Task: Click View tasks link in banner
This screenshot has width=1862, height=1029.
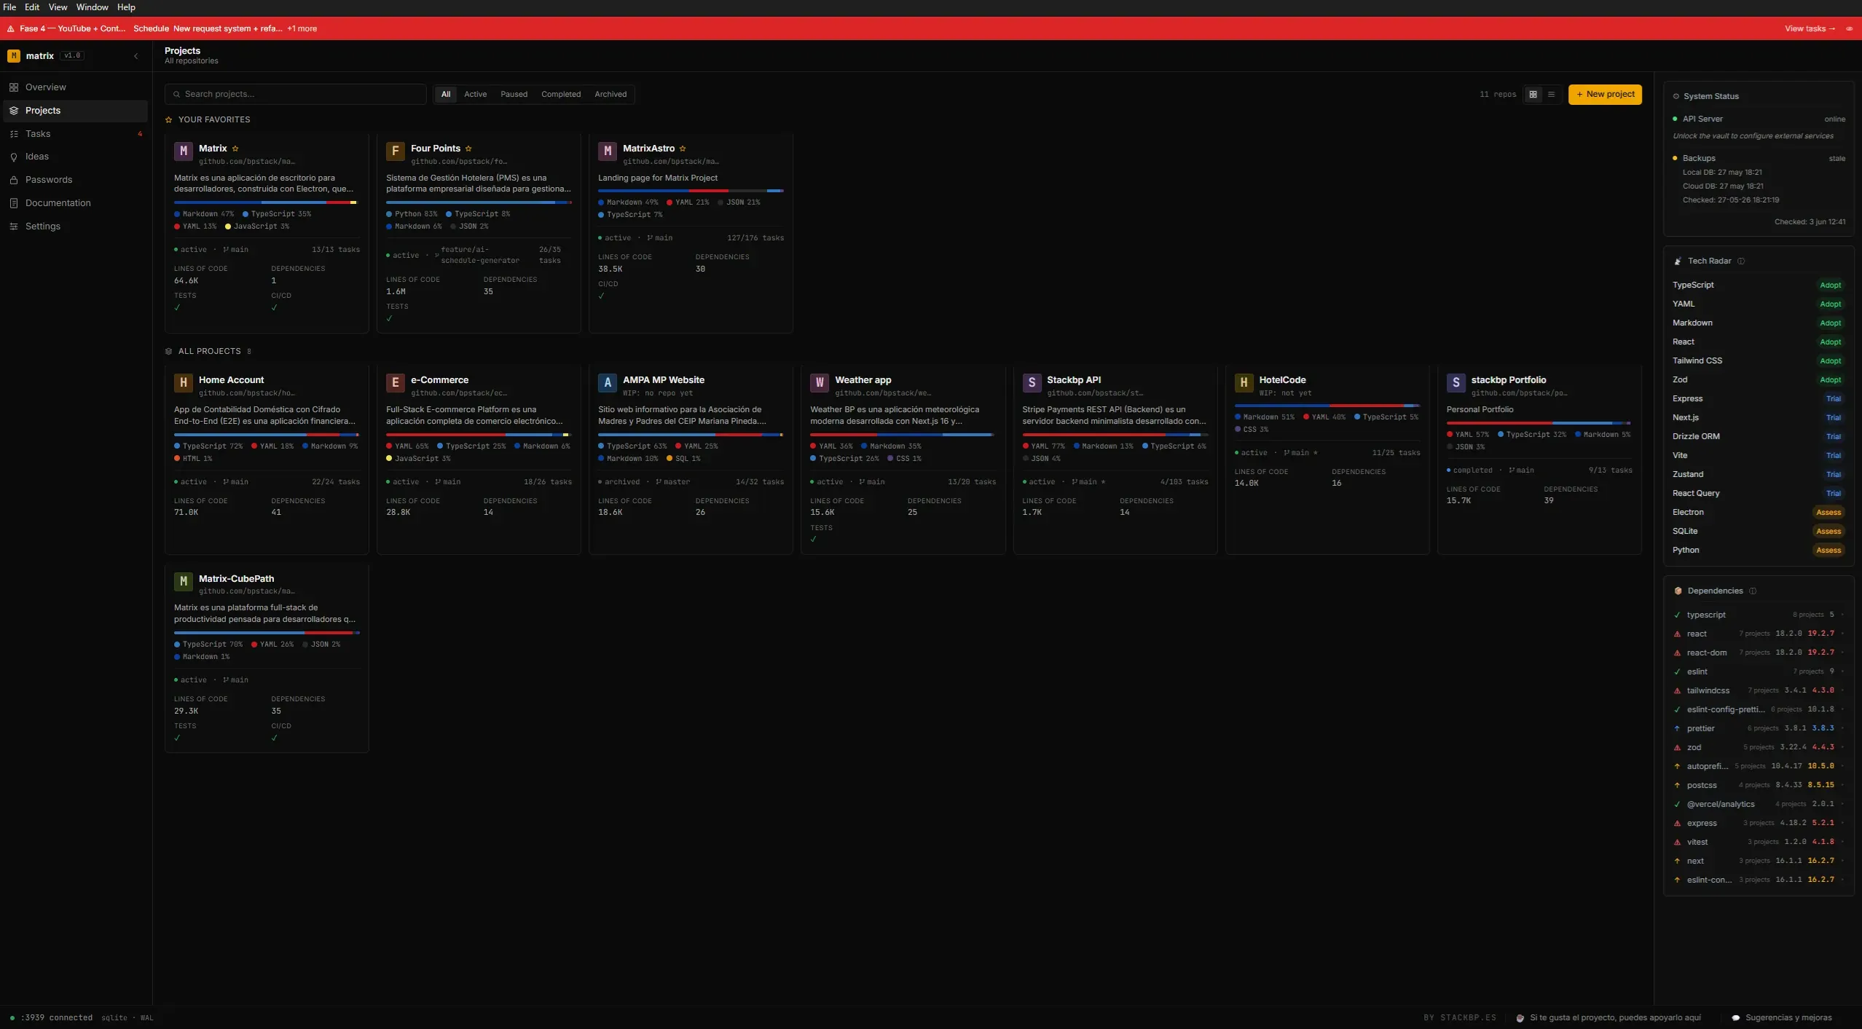Action: tap(1810, 29)
